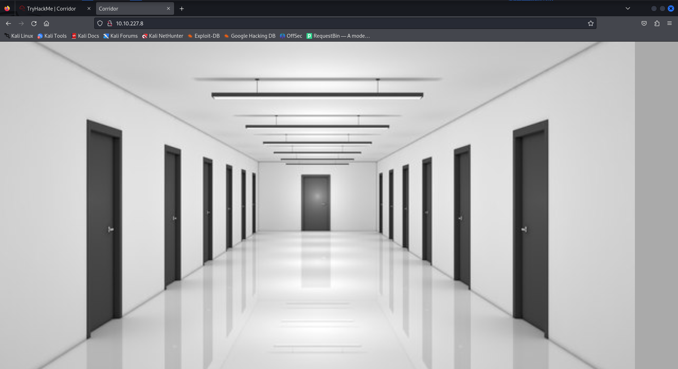Open the Kali NetHunter bookmark
The width and height of the screenshot is (678, 369).
click(x=162, y=36)
